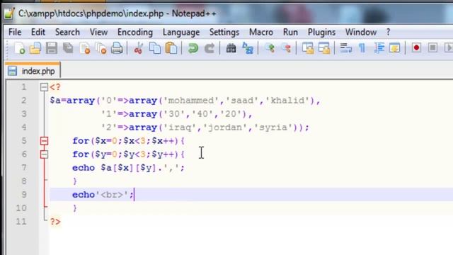
Task: Select the index.php tab
Action: (x=33, y=71)
